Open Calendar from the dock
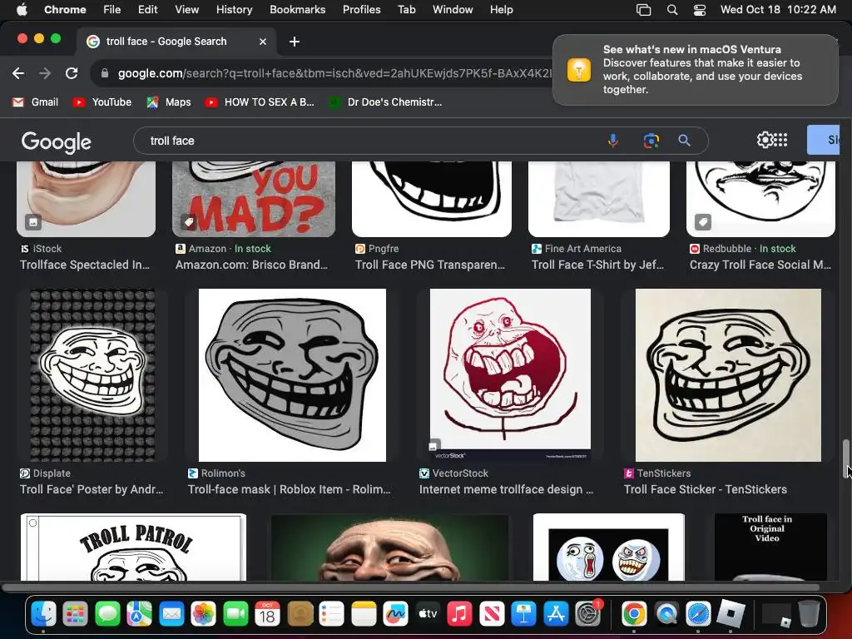The image size is (852, 639). point(267,615)
